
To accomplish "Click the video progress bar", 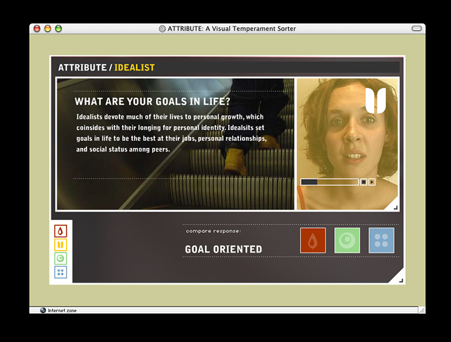I will pos(330,182).
